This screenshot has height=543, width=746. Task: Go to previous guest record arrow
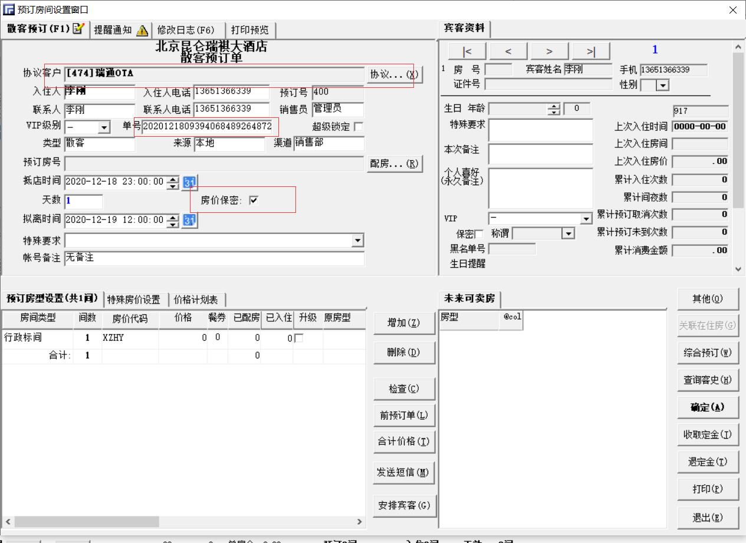coord(508,51)
